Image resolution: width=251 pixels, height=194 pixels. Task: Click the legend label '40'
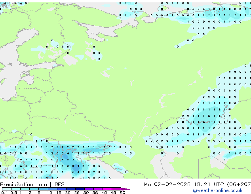tap(104, 192)
